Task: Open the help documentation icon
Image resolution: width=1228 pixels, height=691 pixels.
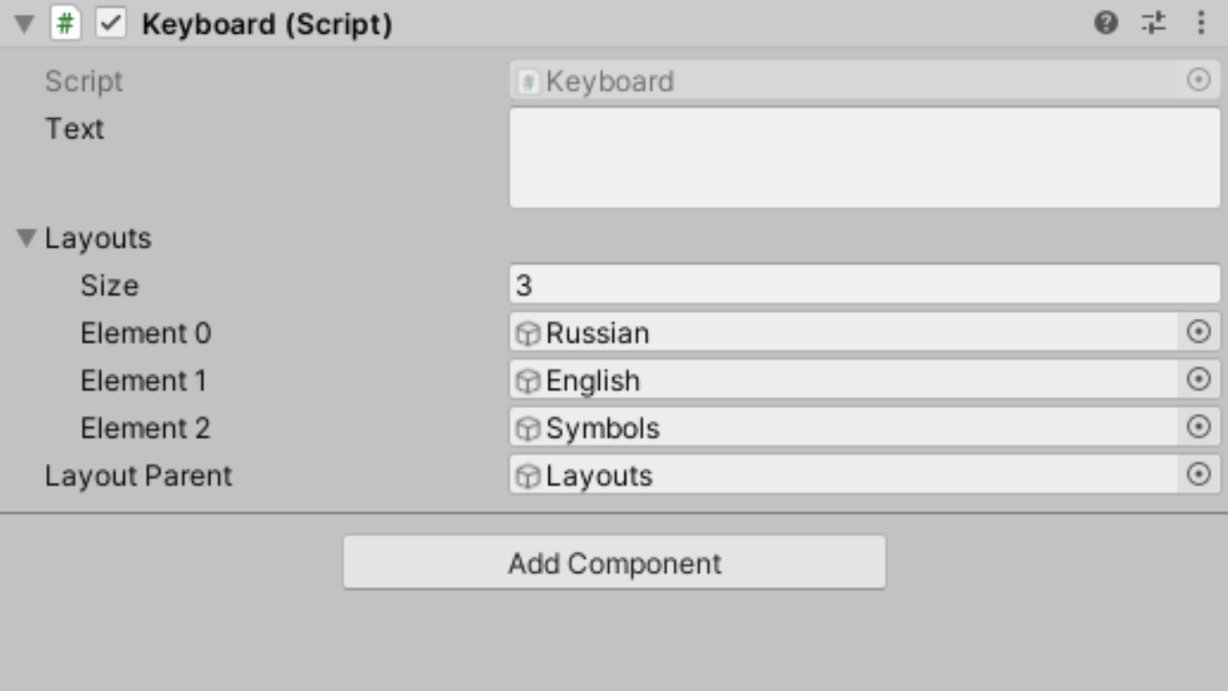Action: (1106, 23)
